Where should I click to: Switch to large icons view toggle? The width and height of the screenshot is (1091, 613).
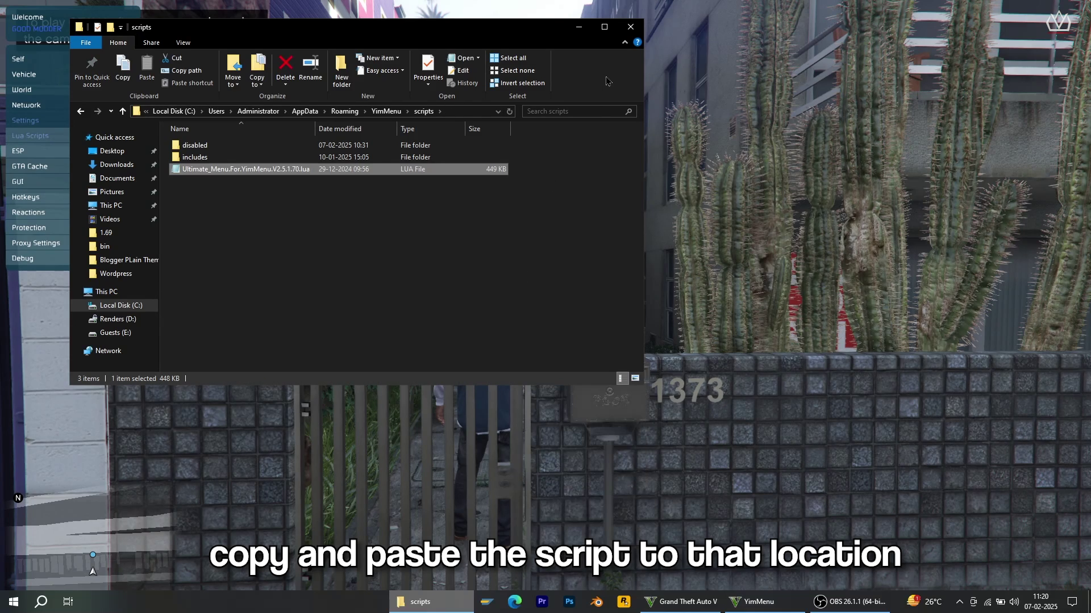point(635,379)
